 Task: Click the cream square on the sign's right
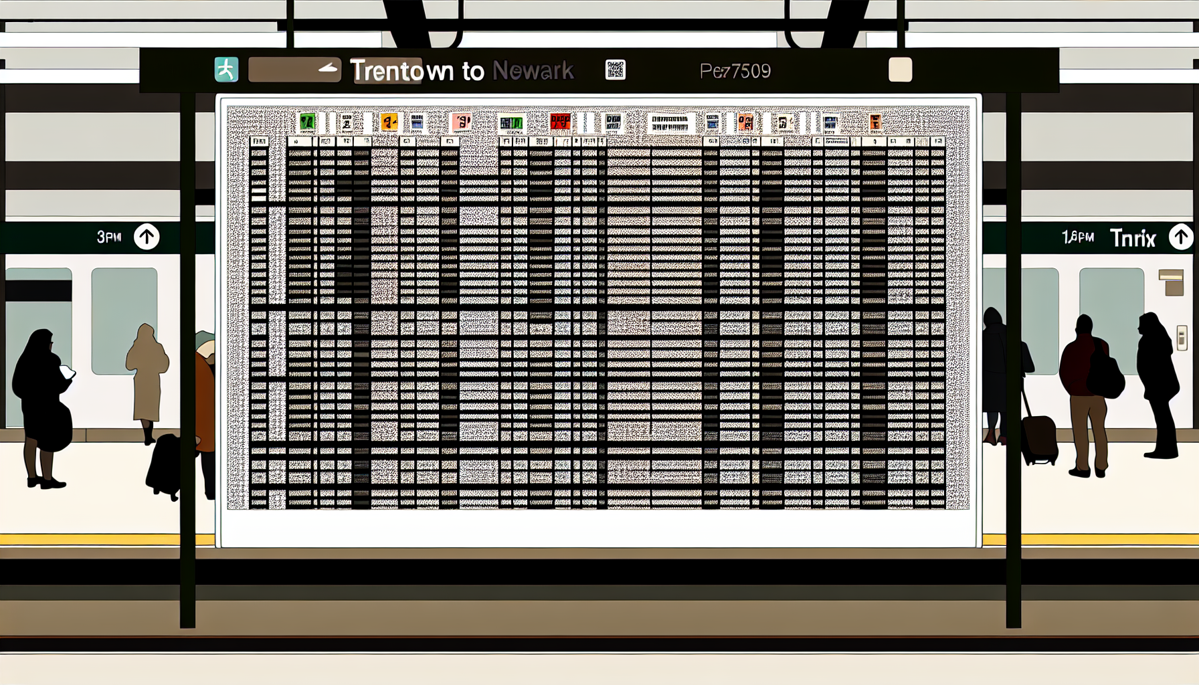point(900,70)
